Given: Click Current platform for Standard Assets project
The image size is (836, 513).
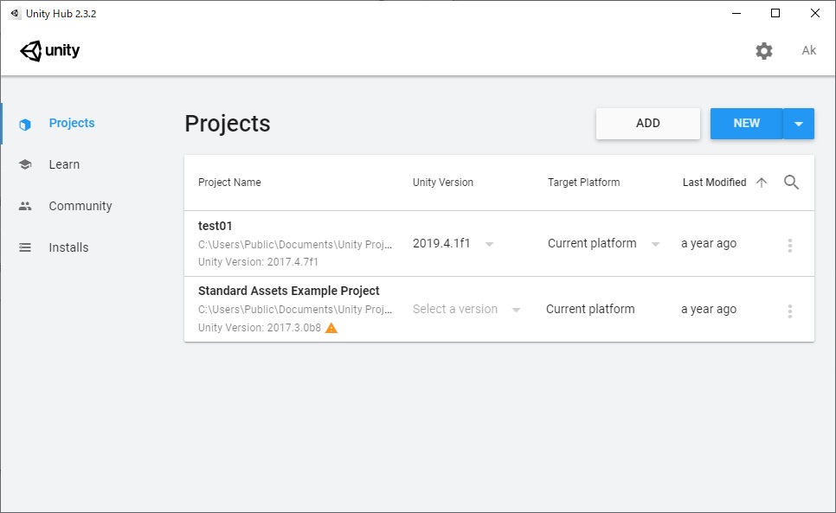Looking at the screenshot, I should tap(590, 309).
